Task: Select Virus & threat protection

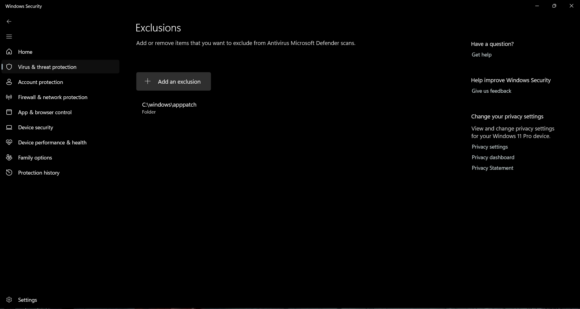Action: pos(60,67)
